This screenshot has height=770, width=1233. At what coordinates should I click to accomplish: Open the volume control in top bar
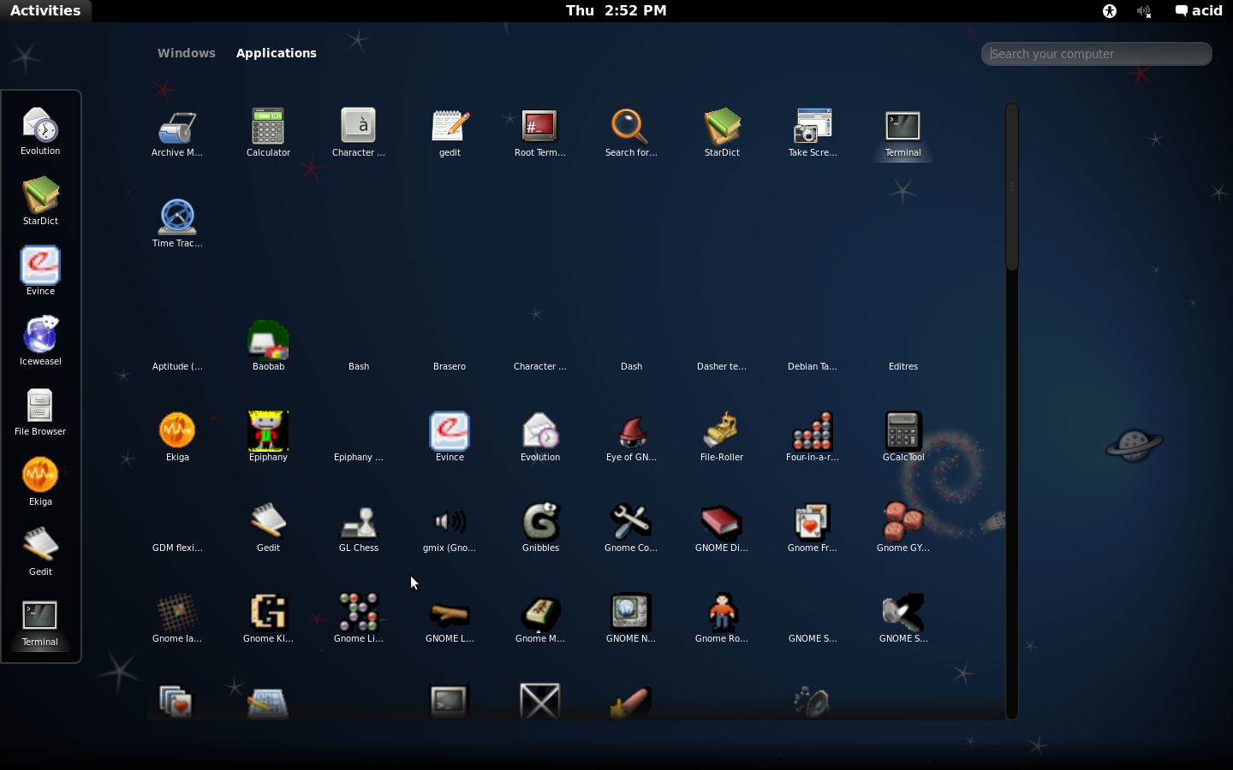pyautogui.click(x=1145, y=11)
